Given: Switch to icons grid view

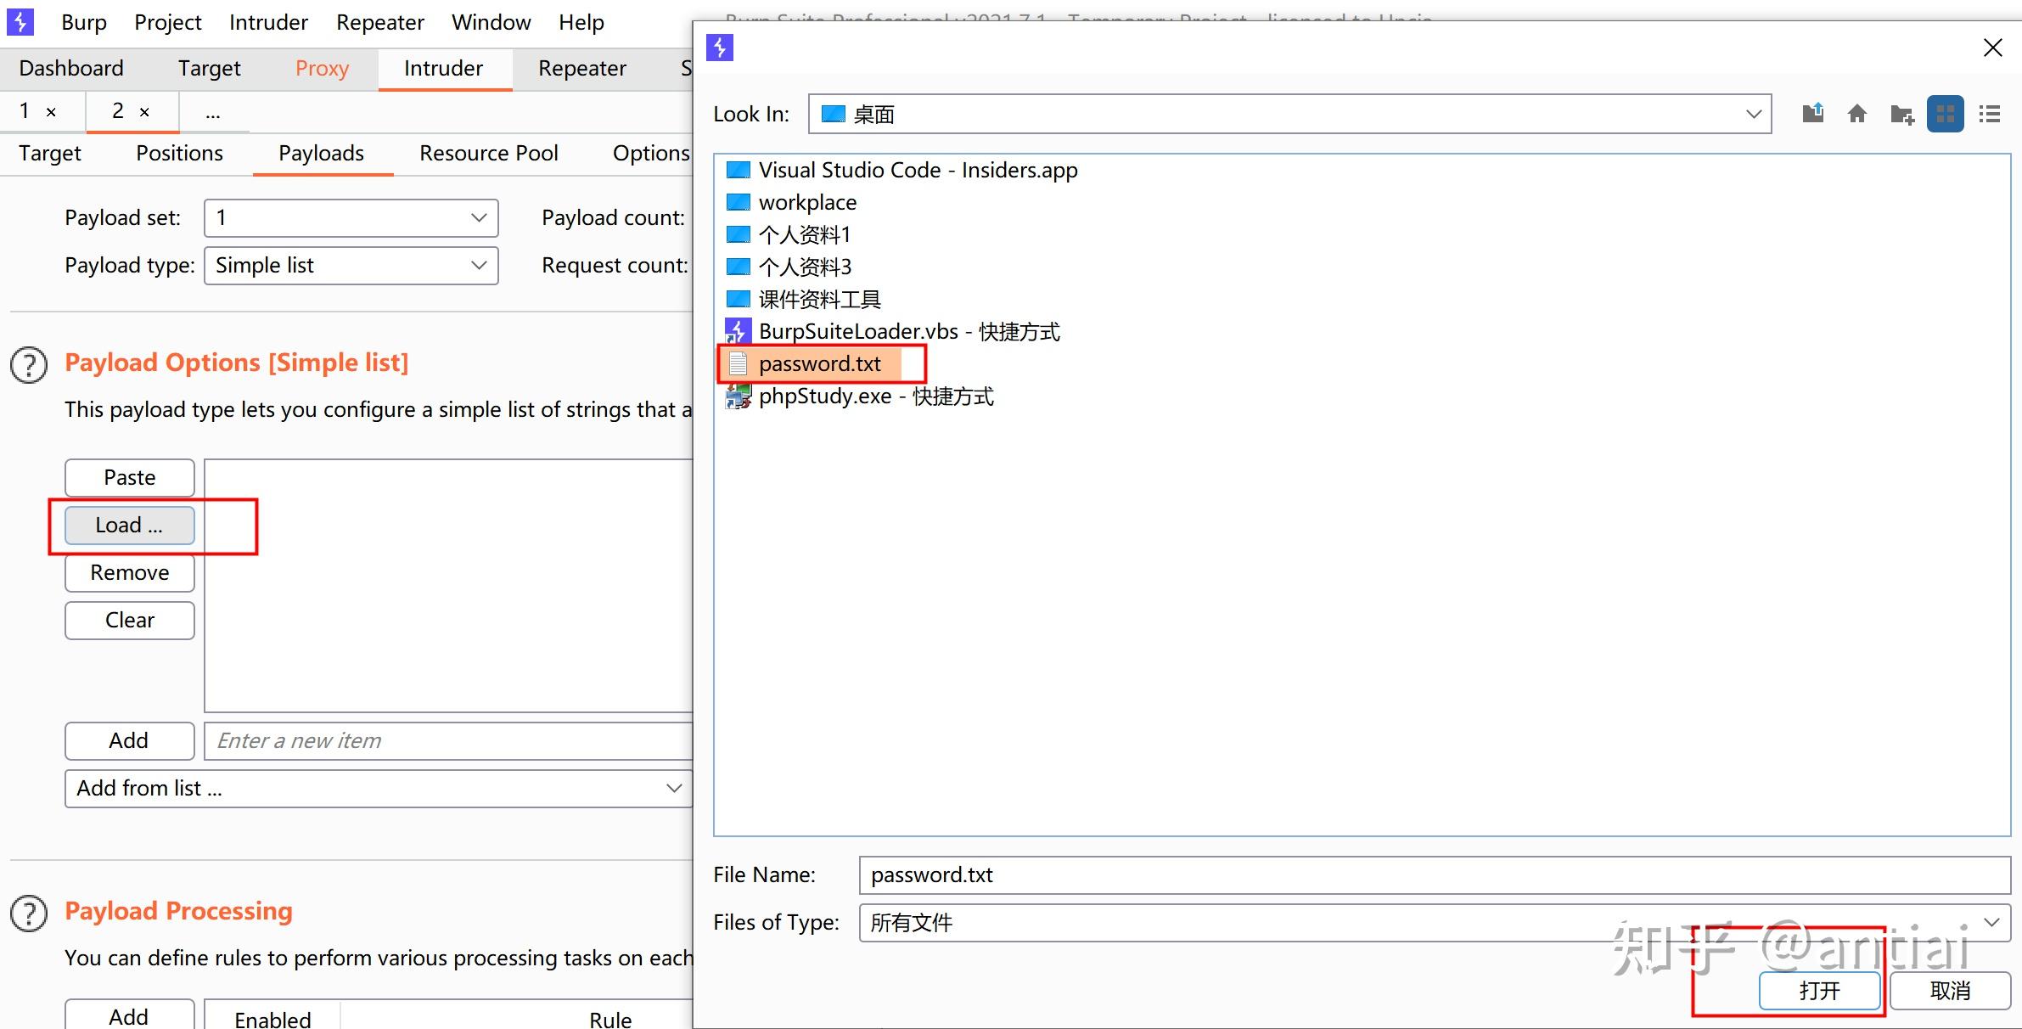Looking at the screenshot, I should [x=1945, y=114].
